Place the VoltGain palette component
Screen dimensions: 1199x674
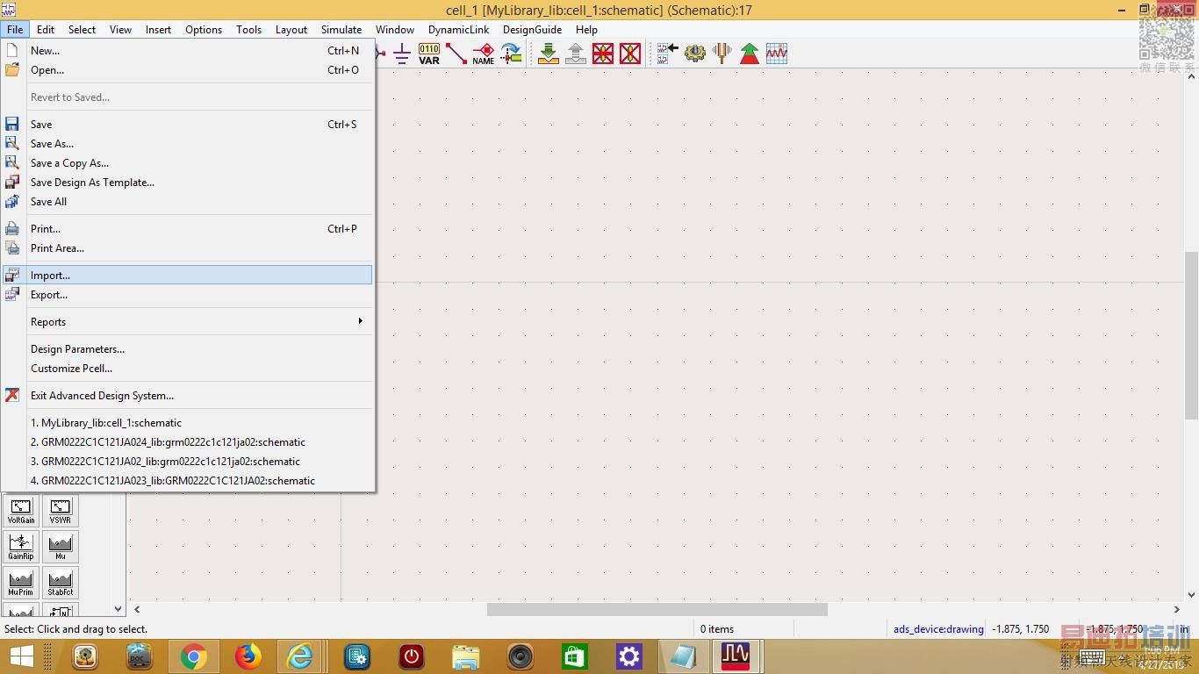21,511
